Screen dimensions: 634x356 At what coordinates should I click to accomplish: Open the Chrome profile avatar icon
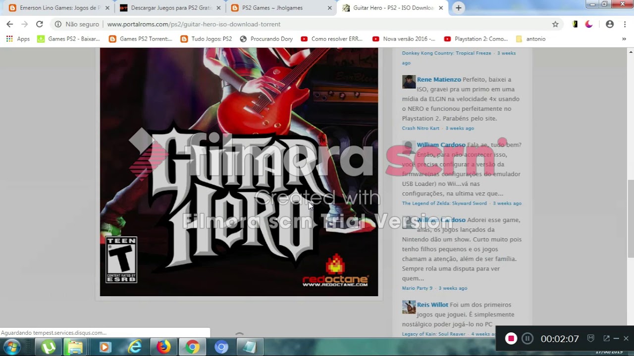tap(610, 24)
